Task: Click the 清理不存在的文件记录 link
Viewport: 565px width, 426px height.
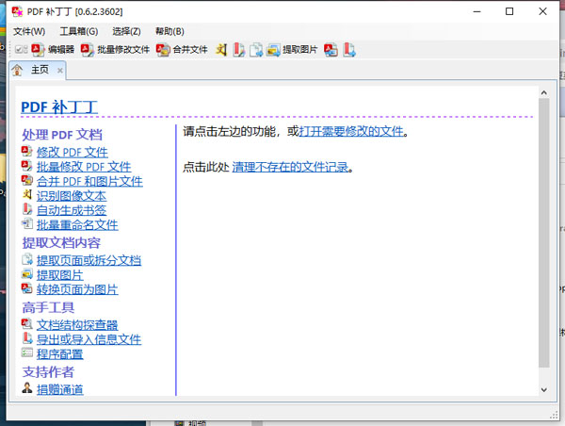Action: coord(290,167)
